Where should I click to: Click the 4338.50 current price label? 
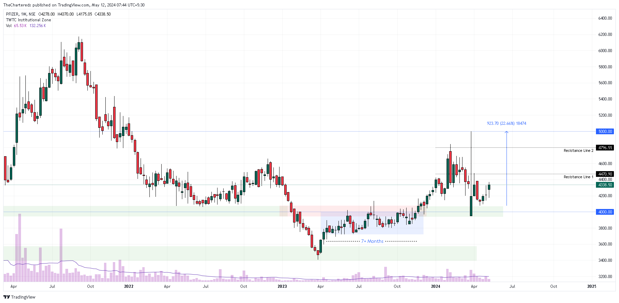(x=605, y=185)
